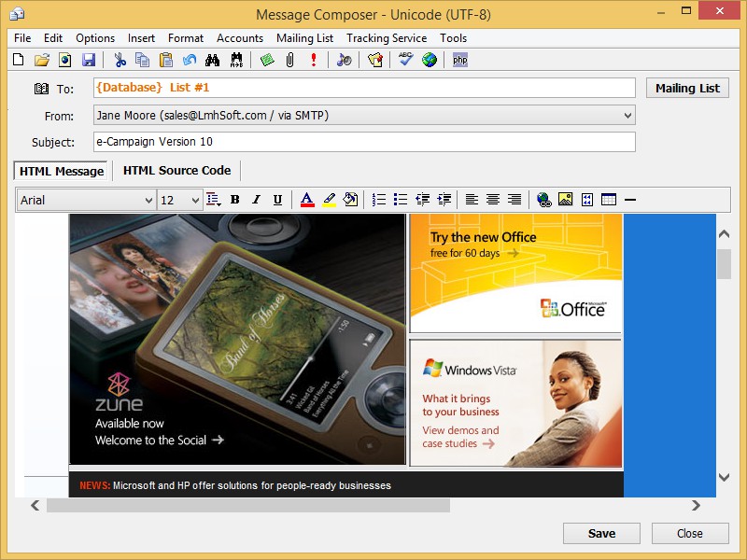747x560 pixels.
Task: Click the Mailing List button
Action: click(687, 88)
